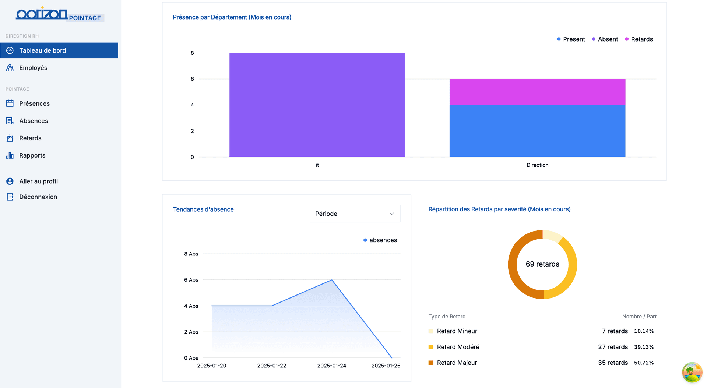
Task: Click the Déconnexion logout icon
Action: pyautogui.click(x=10, y=197)
